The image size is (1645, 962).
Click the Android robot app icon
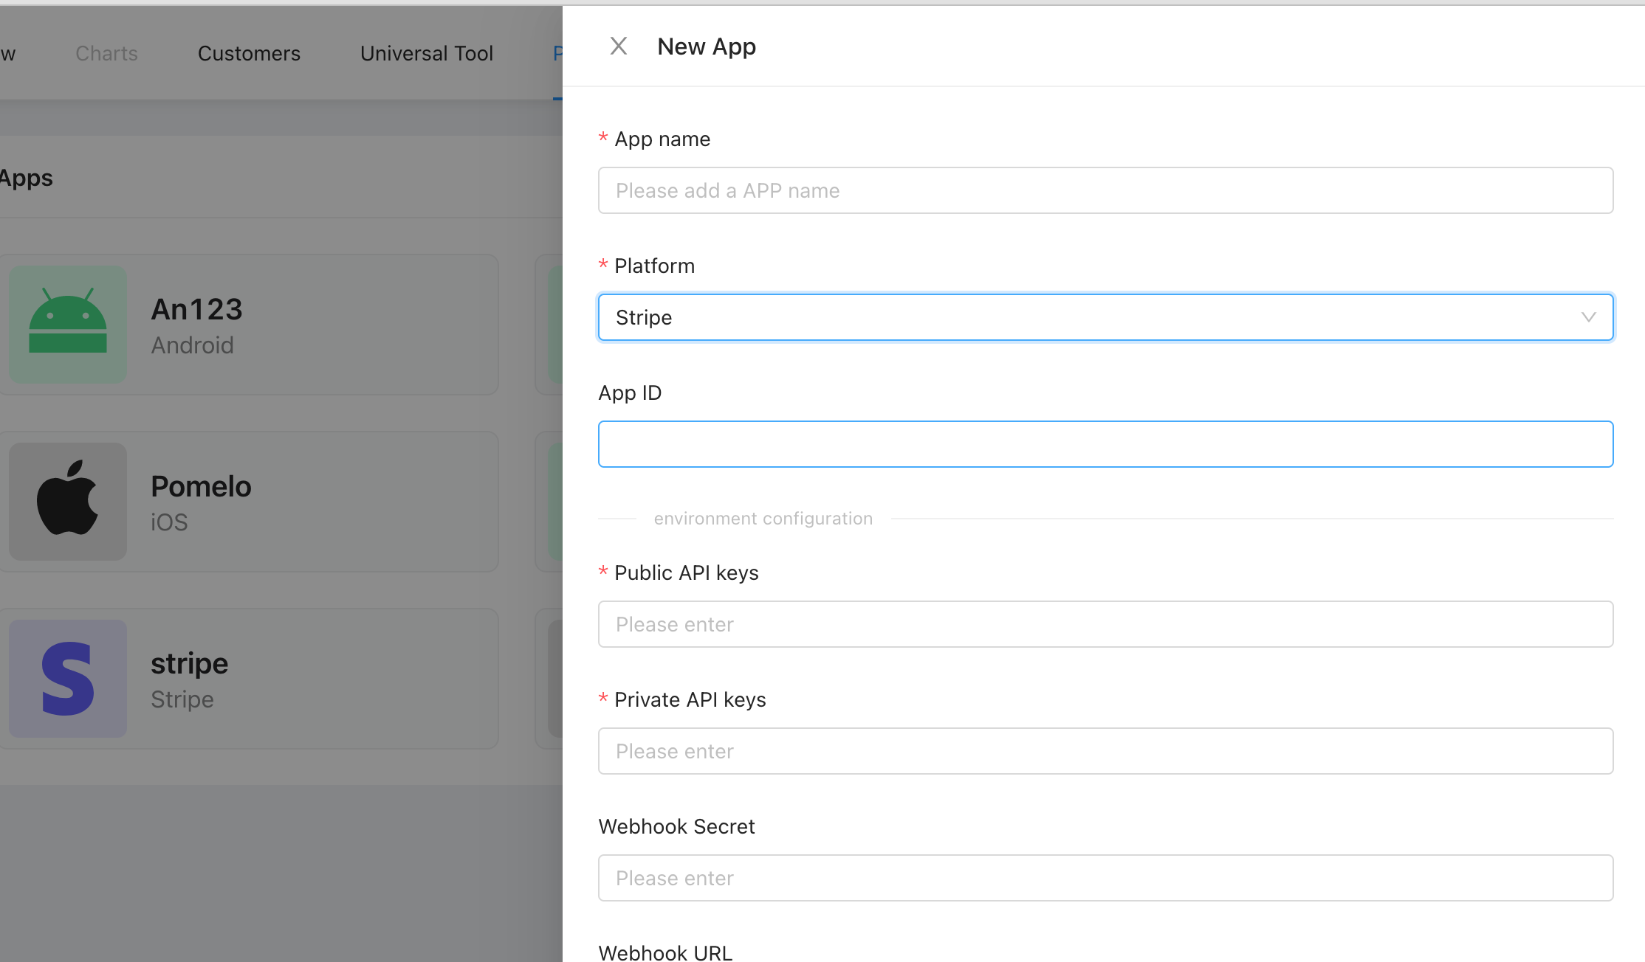coord(68,324)
